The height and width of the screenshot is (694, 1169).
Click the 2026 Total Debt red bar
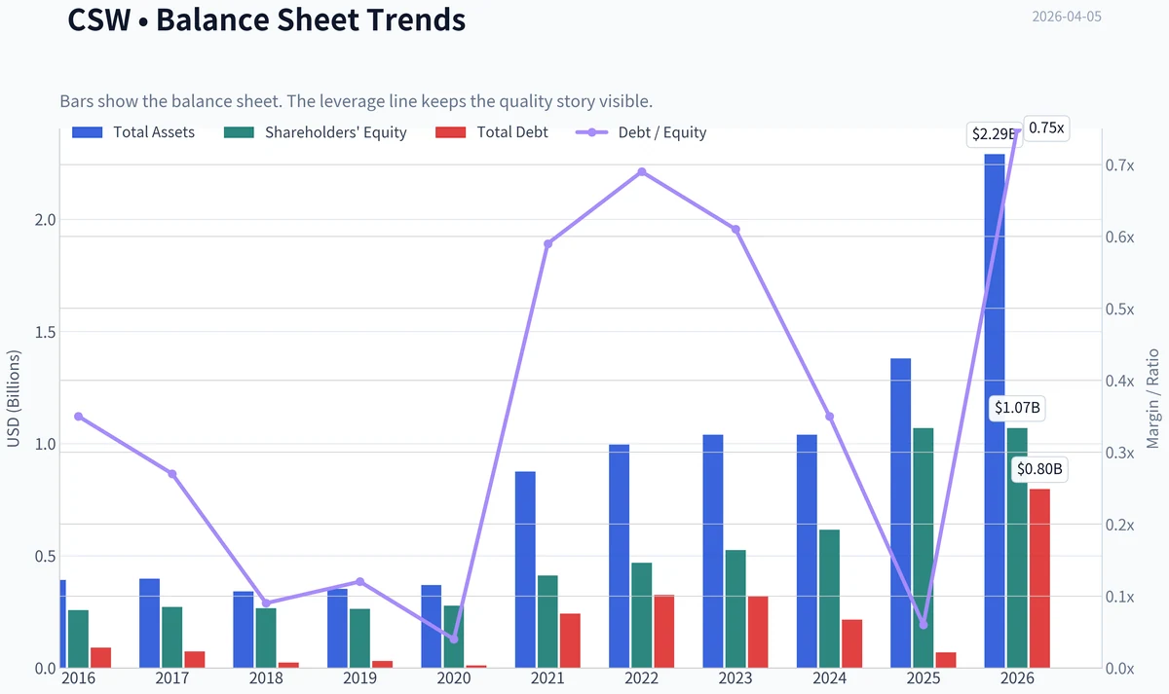point(1039,578)
